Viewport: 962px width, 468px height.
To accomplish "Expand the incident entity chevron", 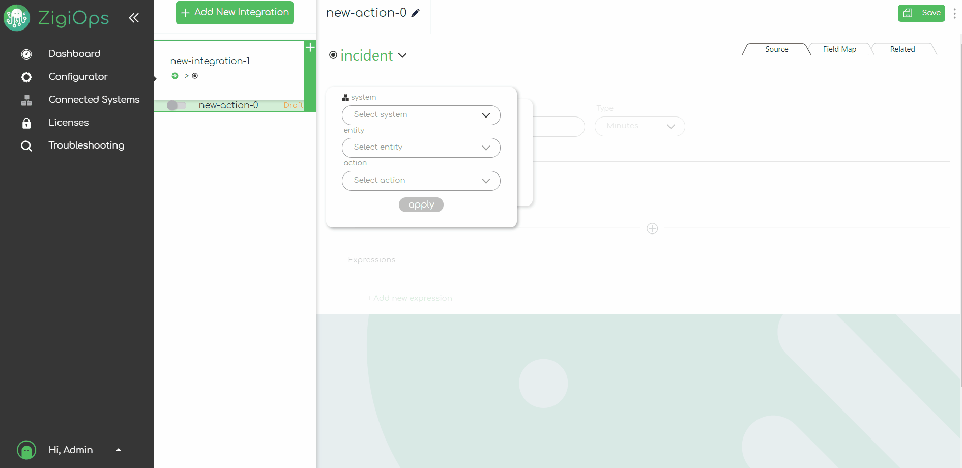I will click(402, 55).
